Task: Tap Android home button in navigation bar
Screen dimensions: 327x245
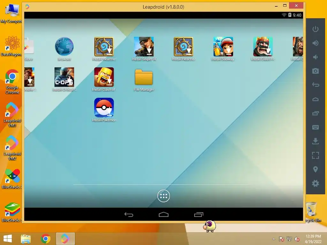Action: point(163,214)
